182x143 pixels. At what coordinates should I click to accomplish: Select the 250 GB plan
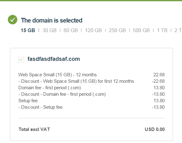(117, 31)
